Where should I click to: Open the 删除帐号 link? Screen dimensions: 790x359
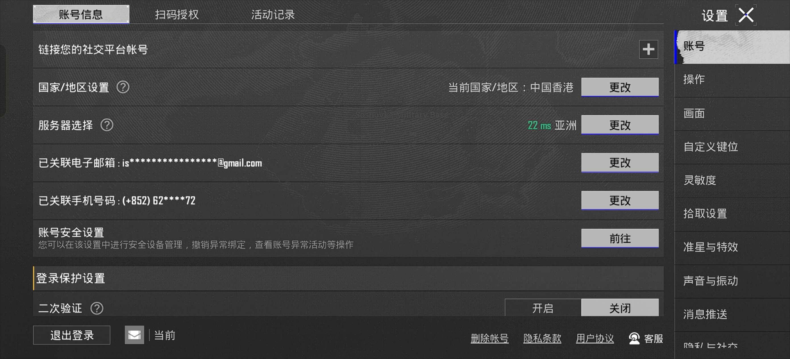(x=489, y=339)
